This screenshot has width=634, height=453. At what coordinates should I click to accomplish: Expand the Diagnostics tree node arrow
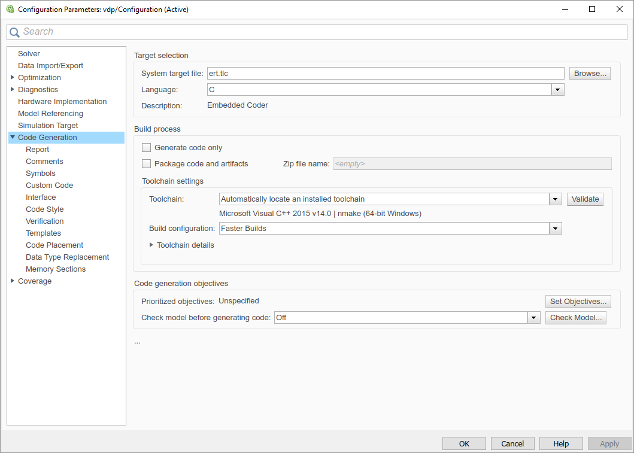[12, 89]
